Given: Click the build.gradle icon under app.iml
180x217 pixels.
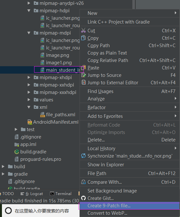Looking at the screenshot, I should pos(17,152).
